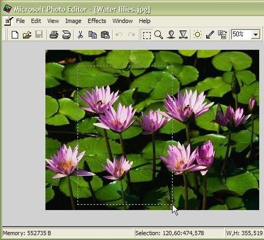This screenshot has height=240, width=264.
Task: Expand the 50% zoom dropdown arrow
Action: point(256,34)
